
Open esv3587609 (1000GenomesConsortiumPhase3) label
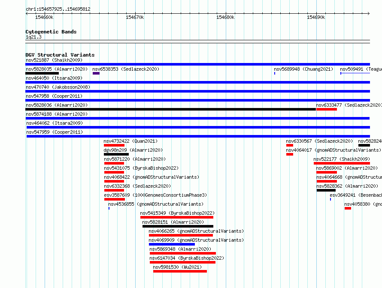pos(155,195)
